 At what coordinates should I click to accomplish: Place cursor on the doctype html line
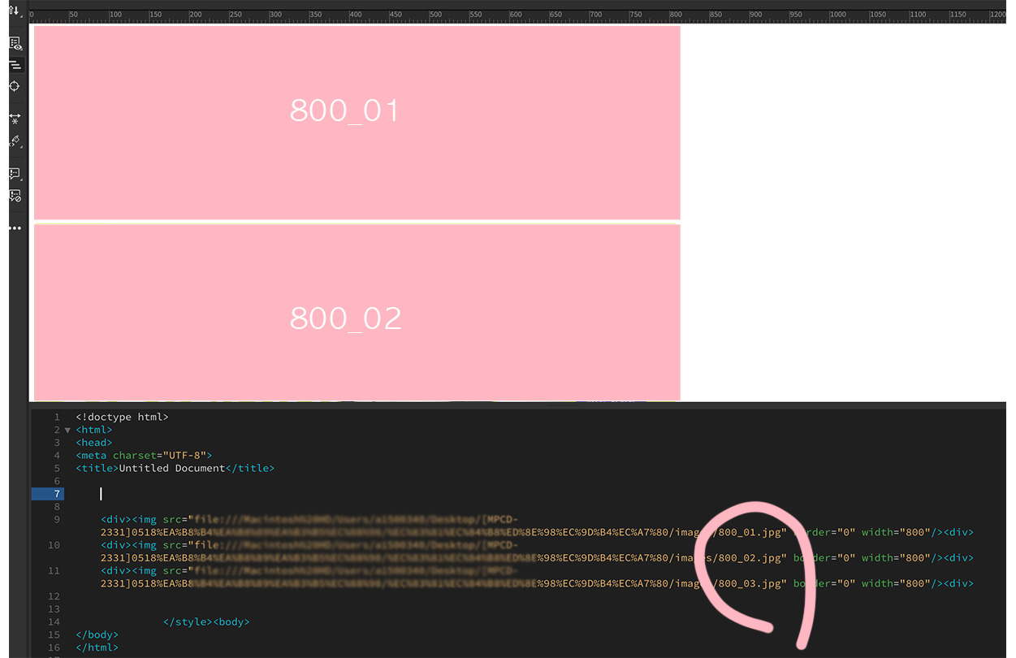tap(122, 417)
